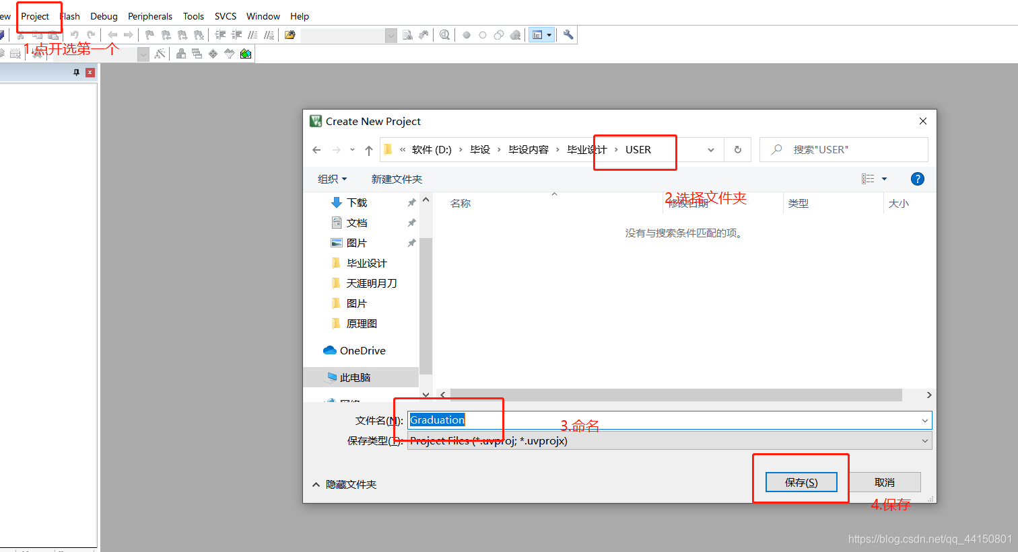Image resolution: width=1018 pixels, height=552 pixels.
Task: Open the Peripherals menu
Action: click(150, 16)
